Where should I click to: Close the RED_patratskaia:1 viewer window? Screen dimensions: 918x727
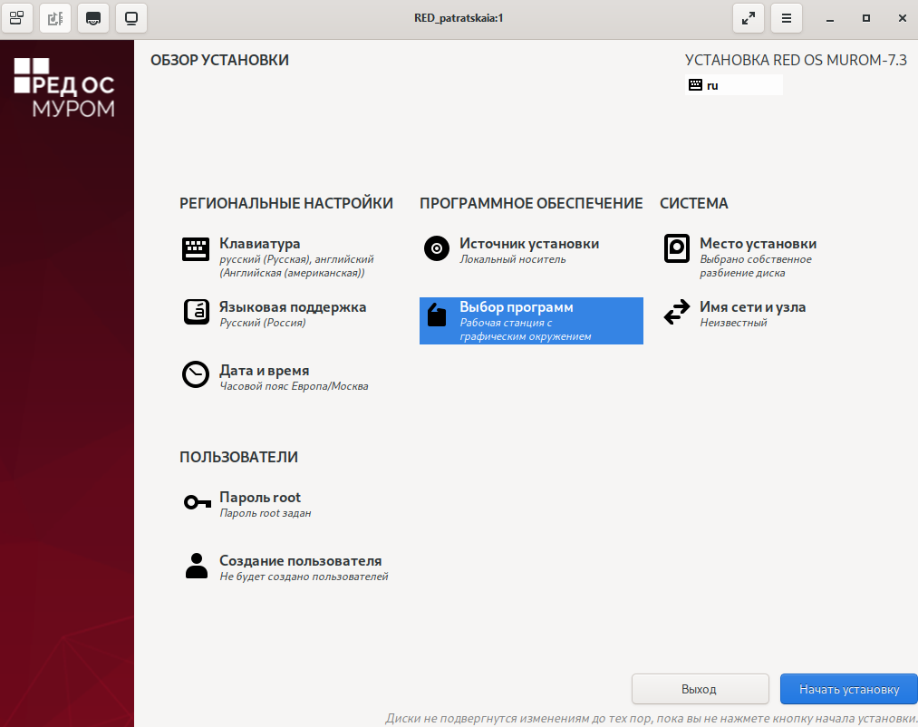tap(903, 18)
